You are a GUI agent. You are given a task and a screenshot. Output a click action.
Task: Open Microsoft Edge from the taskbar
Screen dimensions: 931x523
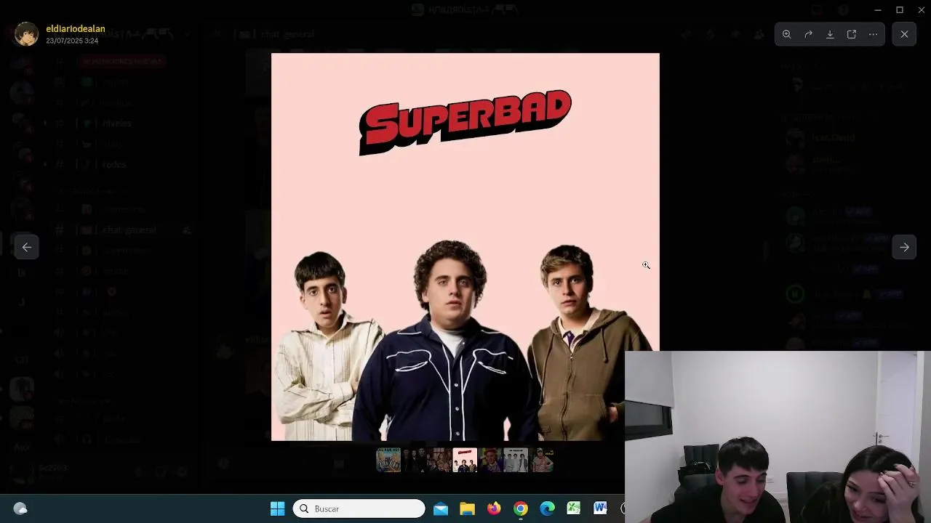pos(547,508)
